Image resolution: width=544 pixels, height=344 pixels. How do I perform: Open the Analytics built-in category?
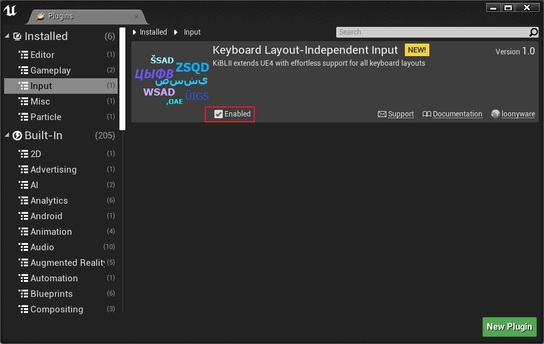click(61, 200)
